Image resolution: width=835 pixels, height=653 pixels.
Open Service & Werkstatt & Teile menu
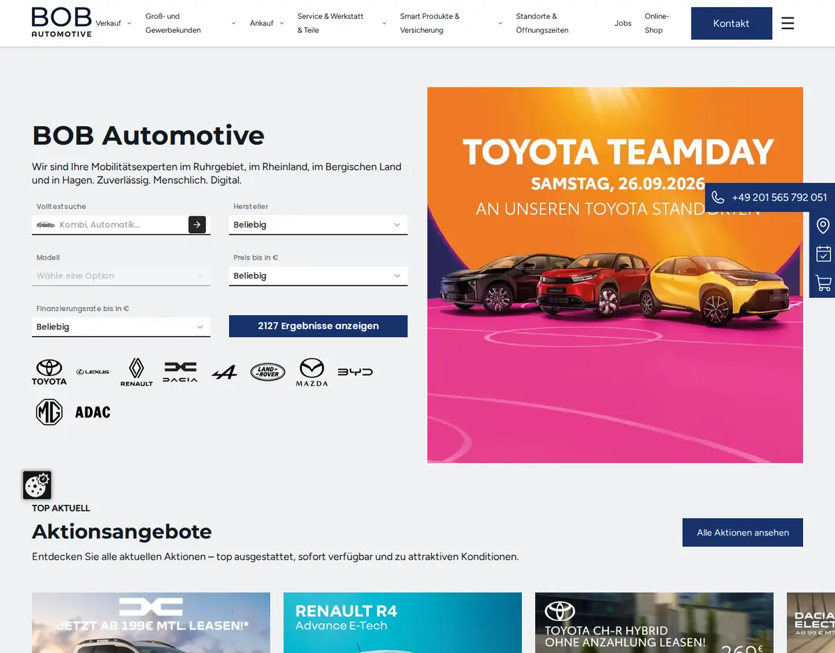[x=331, y=24]
